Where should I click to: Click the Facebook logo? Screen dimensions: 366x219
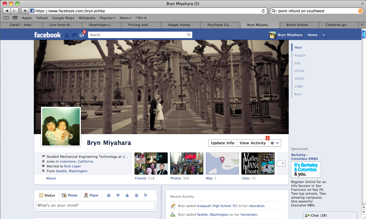pyautogui.click(x=47, y=35)
